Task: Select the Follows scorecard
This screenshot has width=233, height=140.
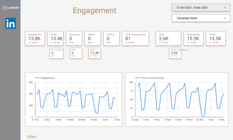Action: [x=111, y=38]
